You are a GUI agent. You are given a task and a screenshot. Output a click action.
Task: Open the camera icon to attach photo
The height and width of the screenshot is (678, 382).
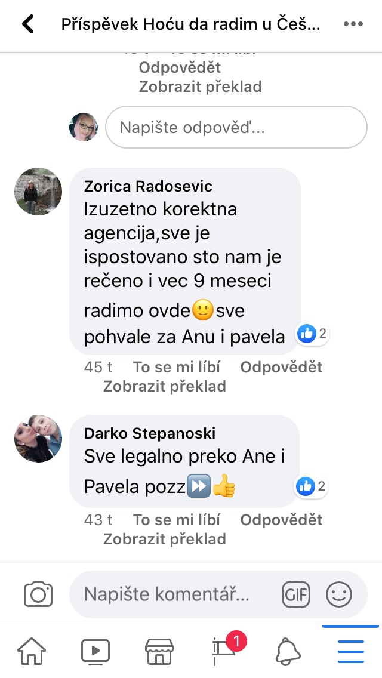[38, 594]
